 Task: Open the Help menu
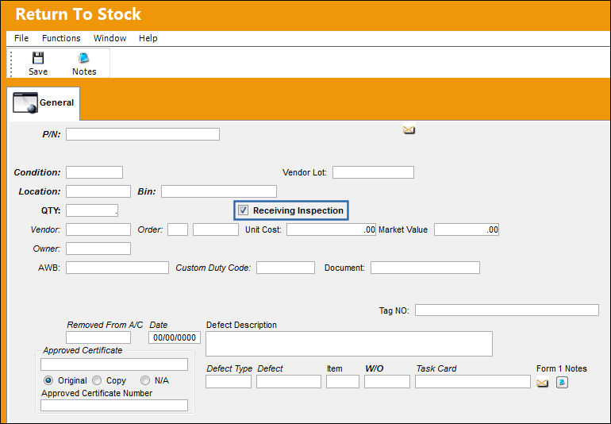tap(148, 38)
